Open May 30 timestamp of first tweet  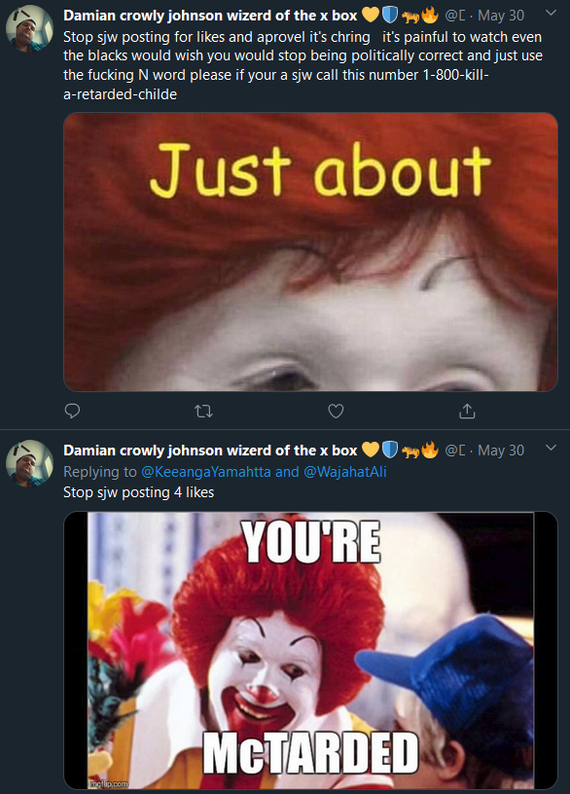(x=501, y=16)
